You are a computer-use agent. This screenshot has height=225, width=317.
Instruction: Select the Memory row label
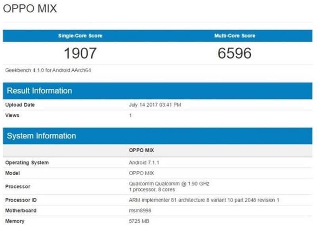coord(15,221)
